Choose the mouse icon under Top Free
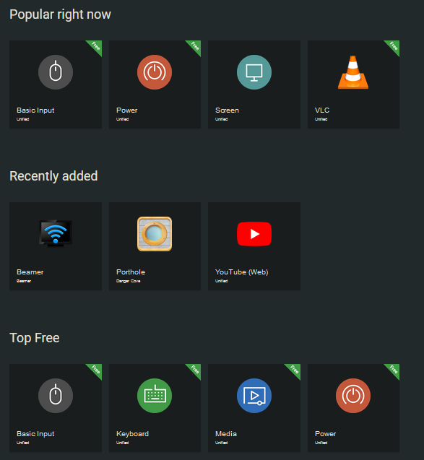This screenshot has height=460, width=424. click(56, 396)
